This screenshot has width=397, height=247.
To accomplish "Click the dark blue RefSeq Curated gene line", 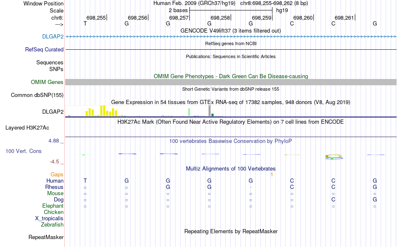I will 231,49.
